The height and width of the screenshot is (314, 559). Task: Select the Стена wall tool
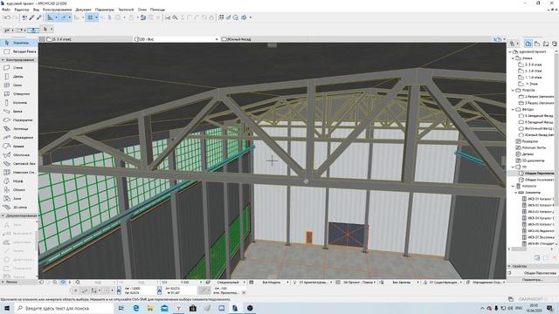[x=19, y=68]
